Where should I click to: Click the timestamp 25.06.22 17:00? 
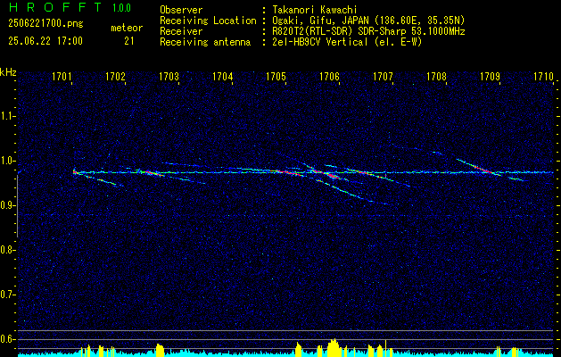pyautogui.click(x=45, y=41)
